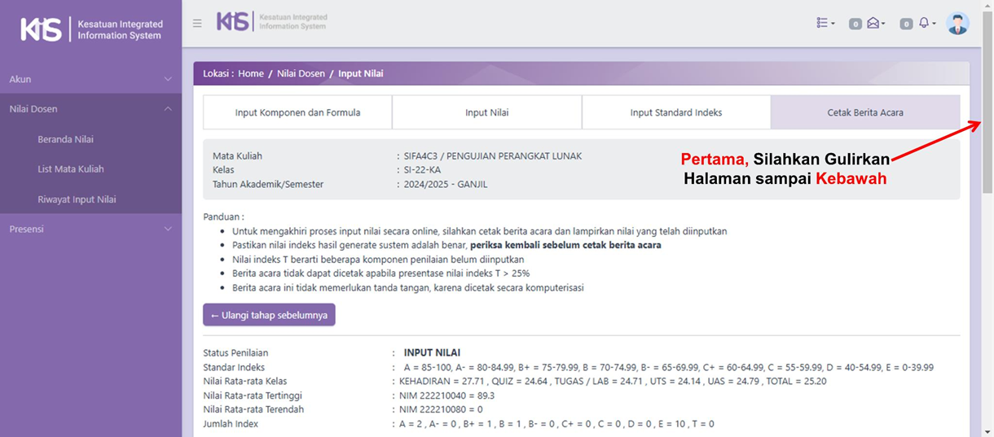This screenshot has height=437, width=994.
Task: Switch to Input Komponen dan Formula tab
Action: pyautogui.click(x=297, y=112)
